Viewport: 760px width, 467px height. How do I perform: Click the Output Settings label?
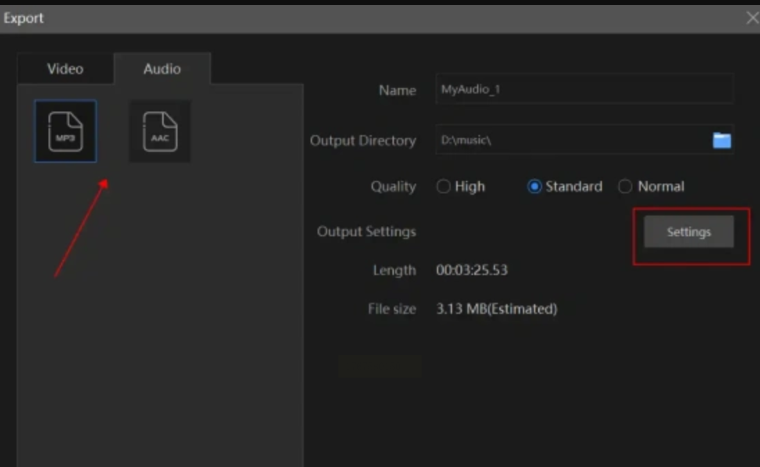click(x=366, y=232)
